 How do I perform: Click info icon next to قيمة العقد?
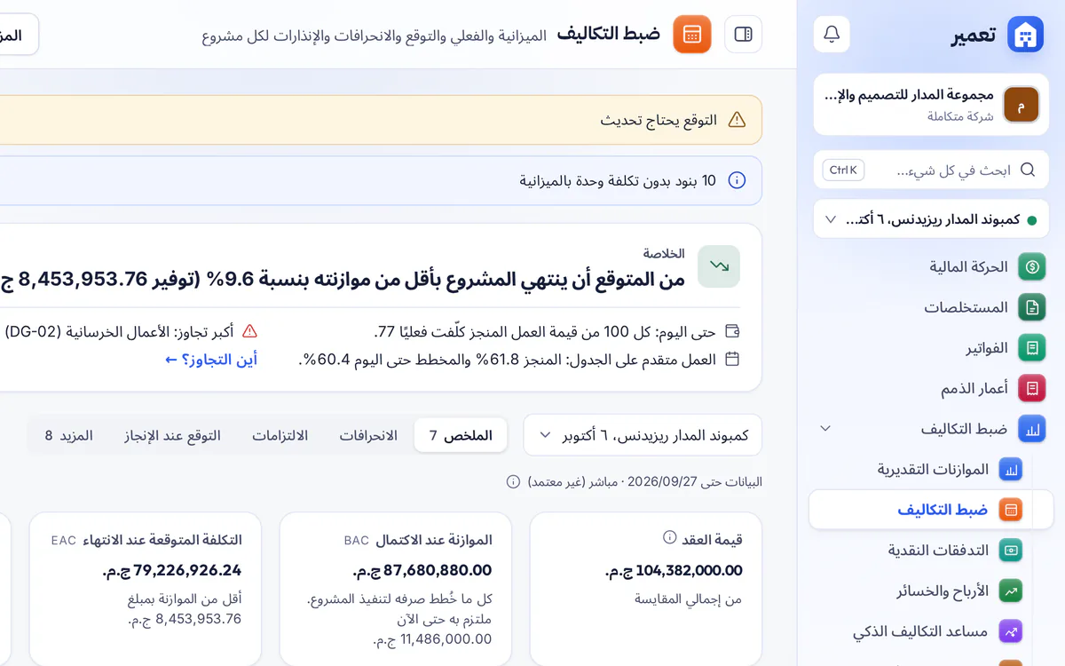[670, 538]
